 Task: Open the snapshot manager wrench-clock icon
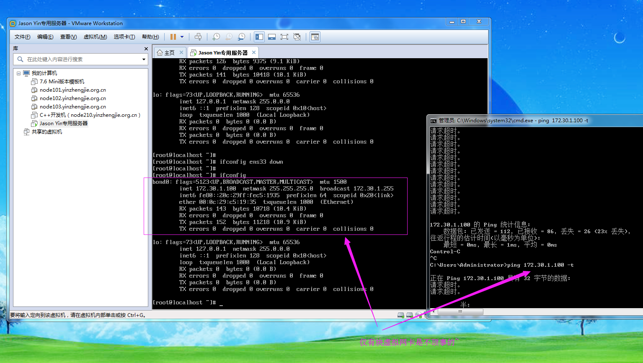click(241, 37)
